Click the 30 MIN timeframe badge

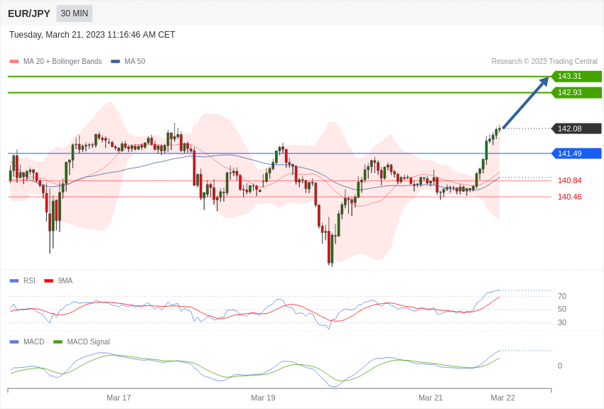[x=75, y=13]
